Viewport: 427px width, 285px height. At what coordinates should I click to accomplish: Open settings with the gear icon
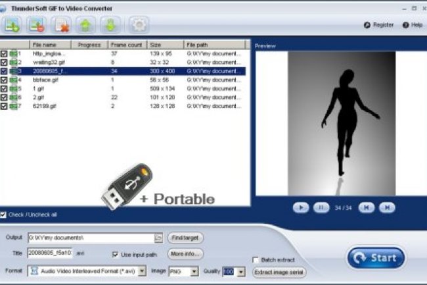tap(137, 26)
